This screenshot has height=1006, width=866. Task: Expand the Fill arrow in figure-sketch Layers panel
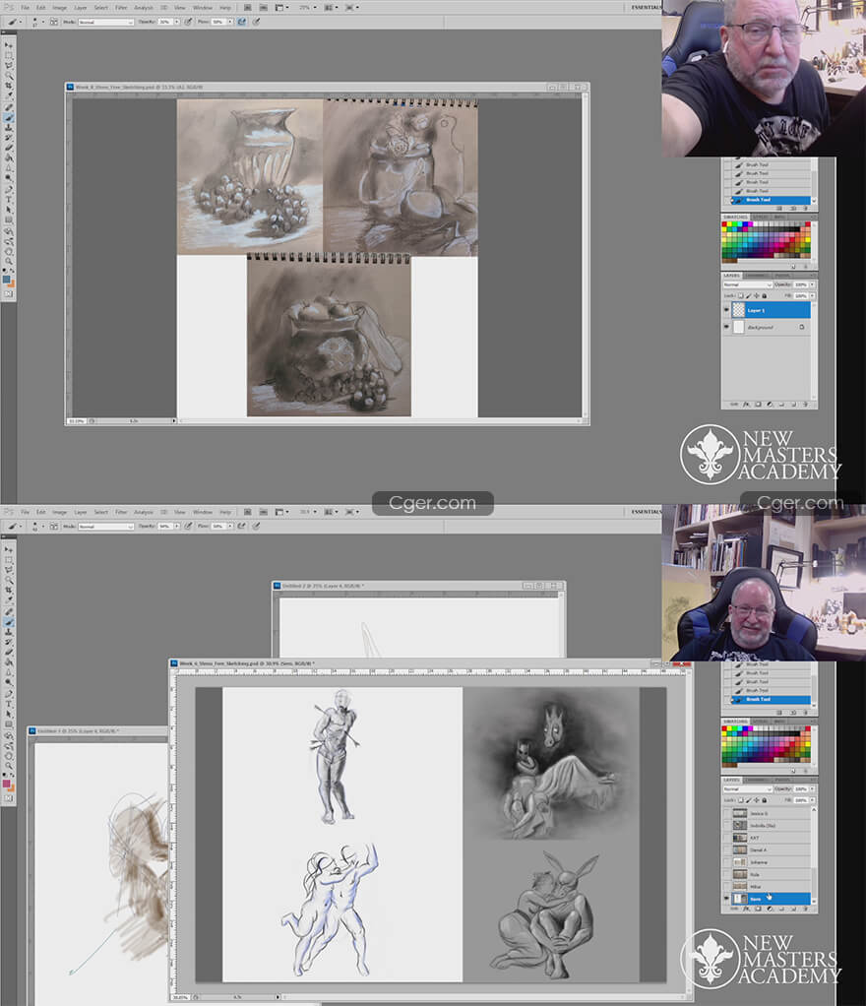point(812,800)
